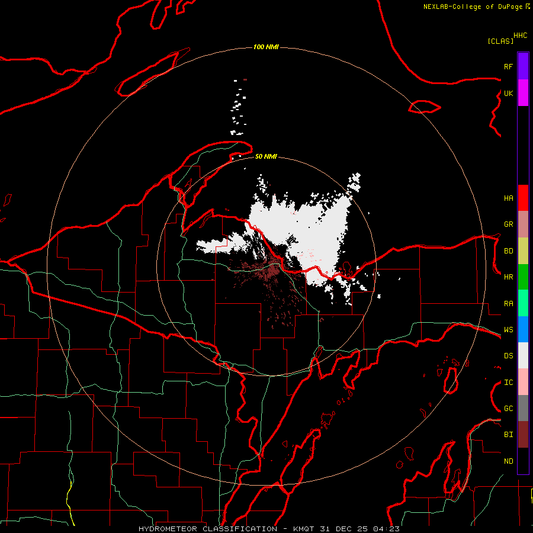533x533 pixels.
Task: Click the 'WS' legend label
Action: click(508, 330)
